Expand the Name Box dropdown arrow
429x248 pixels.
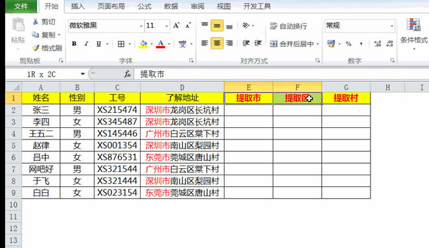pos(83,74)
